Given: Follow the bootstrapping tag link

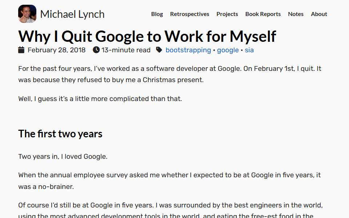Looking at the screenshot, I should tap(188, 50).
